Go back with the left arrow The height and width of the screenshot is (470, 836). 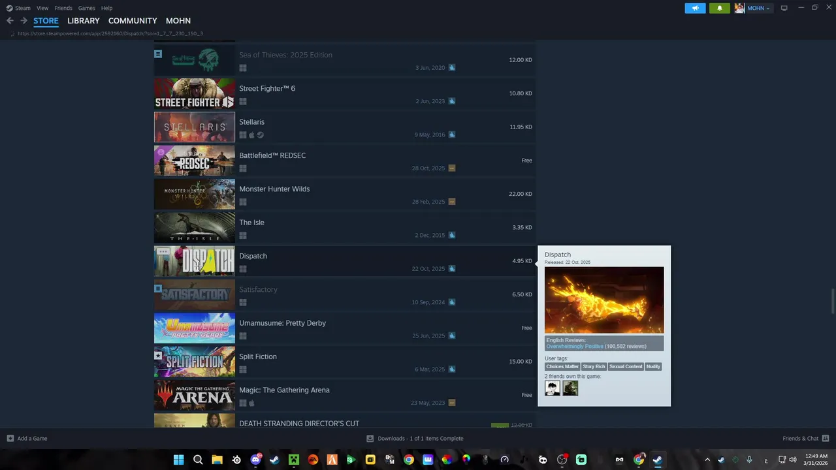pyautogui.click(x=10, y=21)
